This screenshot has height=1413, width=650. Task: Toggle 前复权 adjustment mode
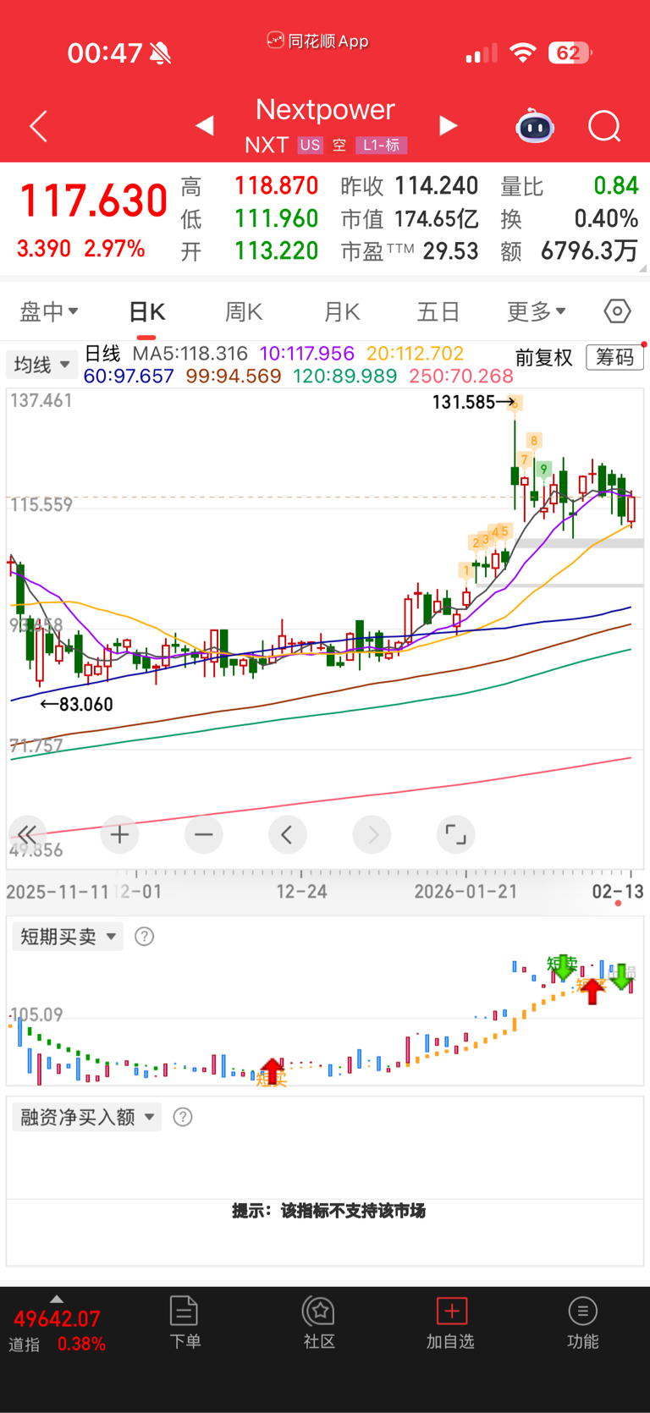click(544, 358)
